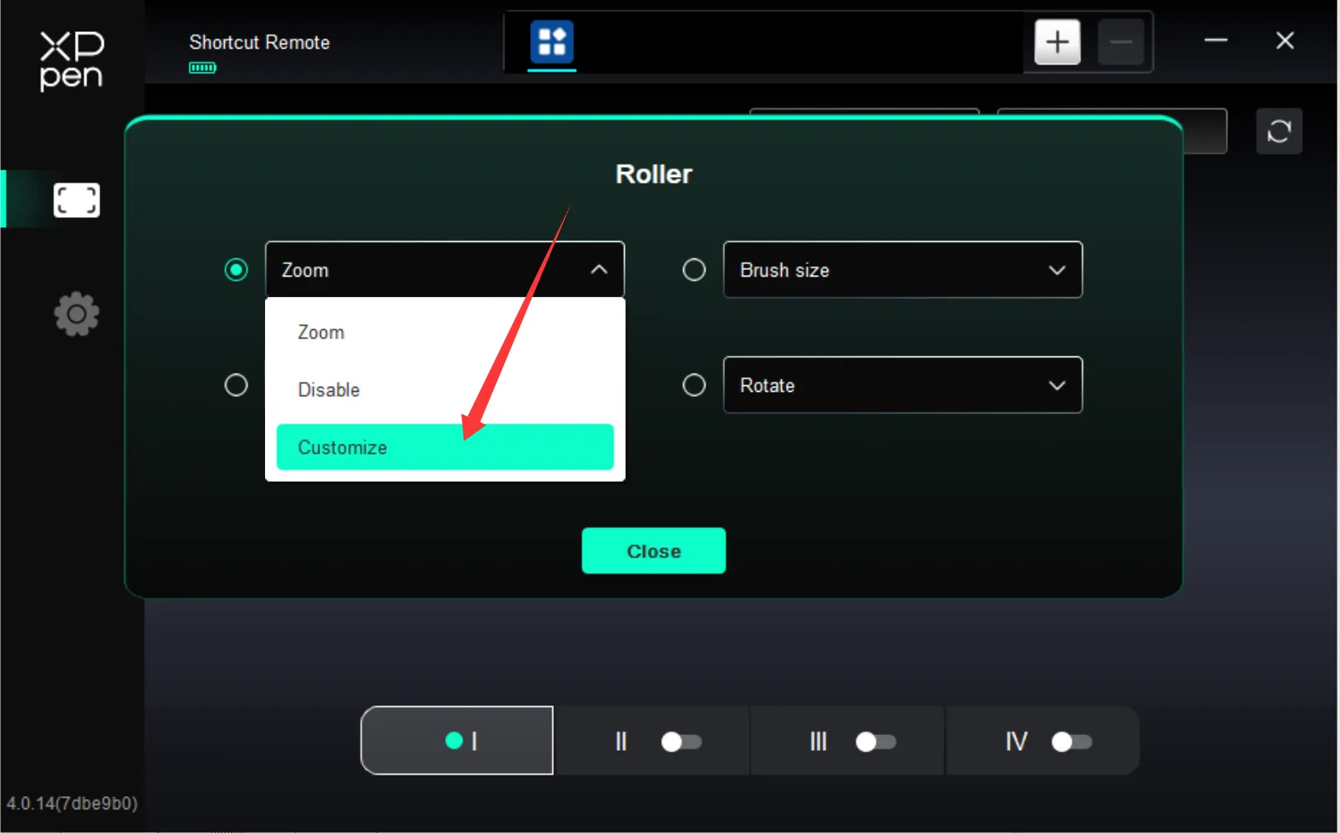Select the blue application grid icon

(551, 41)
